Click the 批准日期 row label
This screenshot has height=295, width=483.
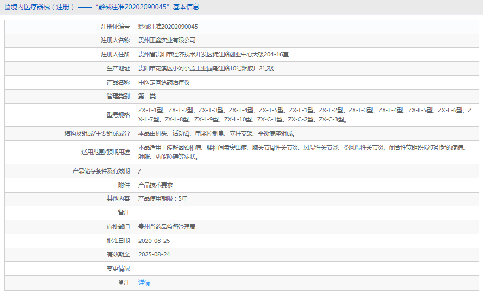pyautogui.click(x=118, y=241)
